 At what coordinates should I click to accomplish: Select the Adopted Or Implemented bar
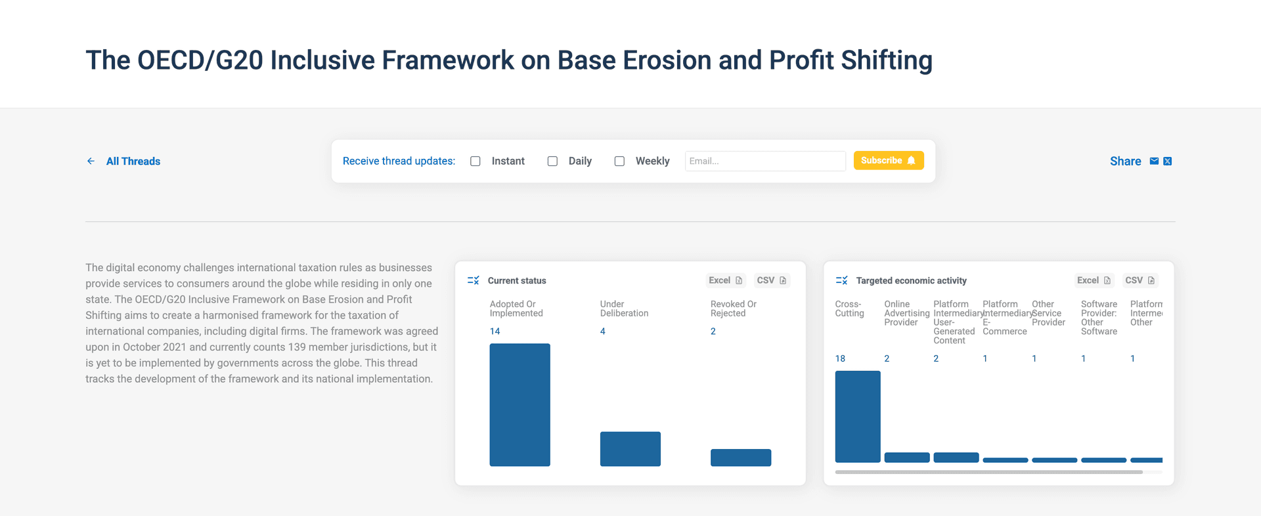point(520,404)
